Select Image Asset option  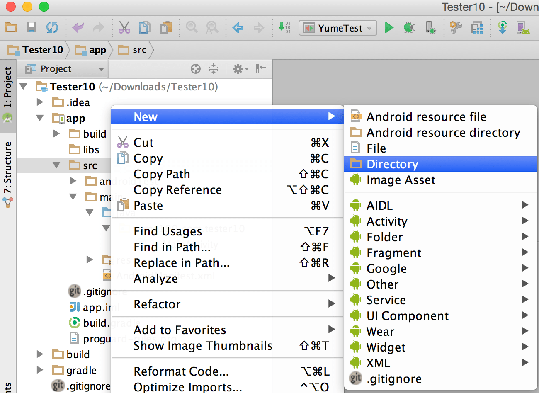441,180
